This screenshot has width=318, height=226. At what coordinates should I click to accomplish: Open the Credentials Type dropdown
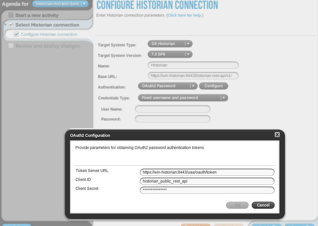[183, 98]
